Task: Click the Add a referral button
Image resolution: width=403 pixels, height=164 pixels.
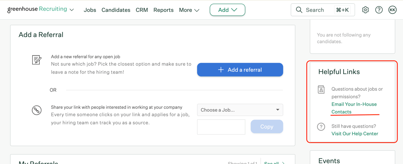Action: pyautogui.click(x=240, y=70)
